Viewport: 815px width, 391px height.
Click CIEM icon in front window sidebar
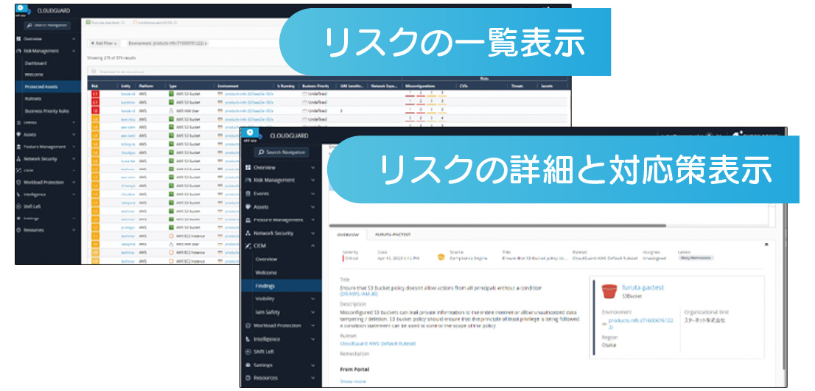(248, 246)
